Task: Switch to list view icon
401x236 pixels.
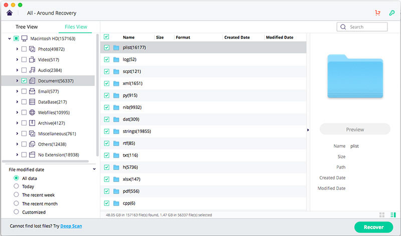Action: point(392,214)
